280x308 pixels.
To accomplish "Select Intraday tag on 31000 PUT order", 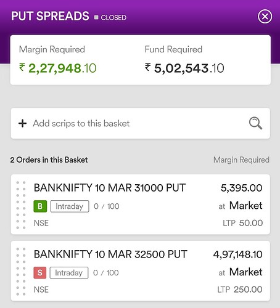I will (x=70, y=206).
